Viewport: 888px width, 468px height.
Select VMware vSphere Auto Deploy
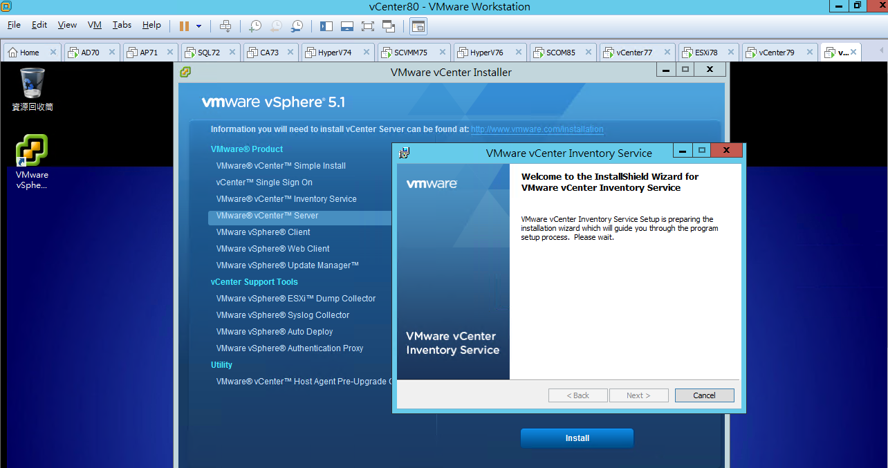coord(275,332)
